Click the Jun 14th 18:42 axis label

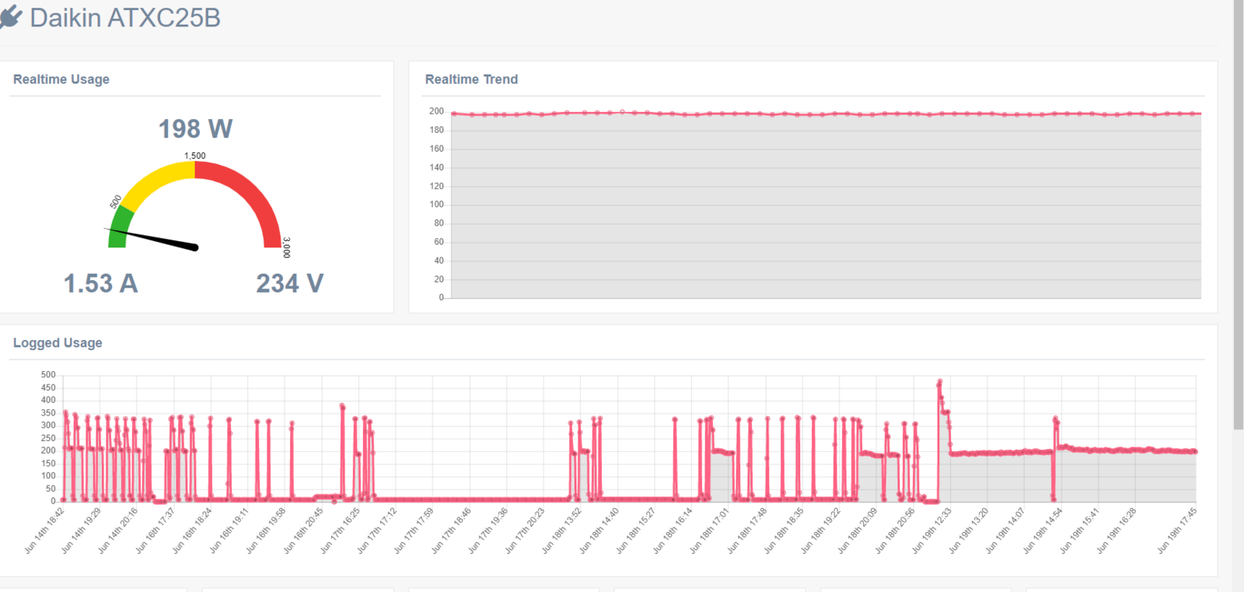pos(45,530)
